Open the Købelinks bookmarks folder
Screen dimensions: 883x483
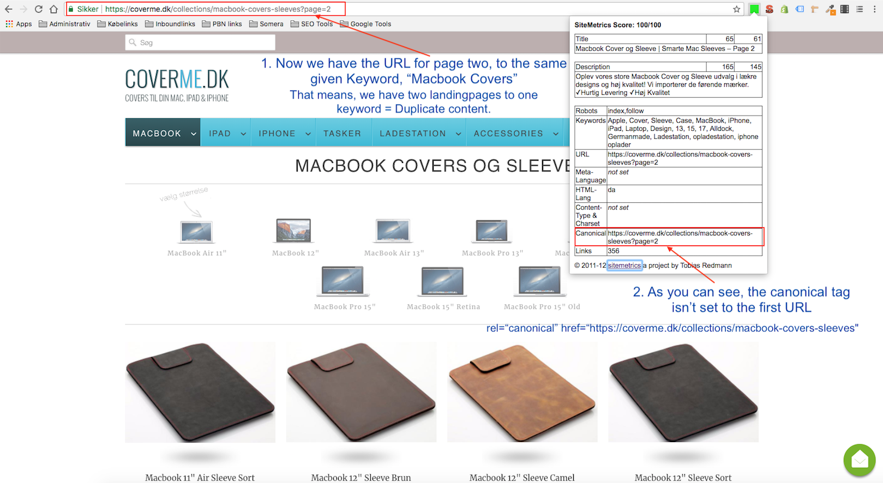pyautogui.click(x=117, y=24)
